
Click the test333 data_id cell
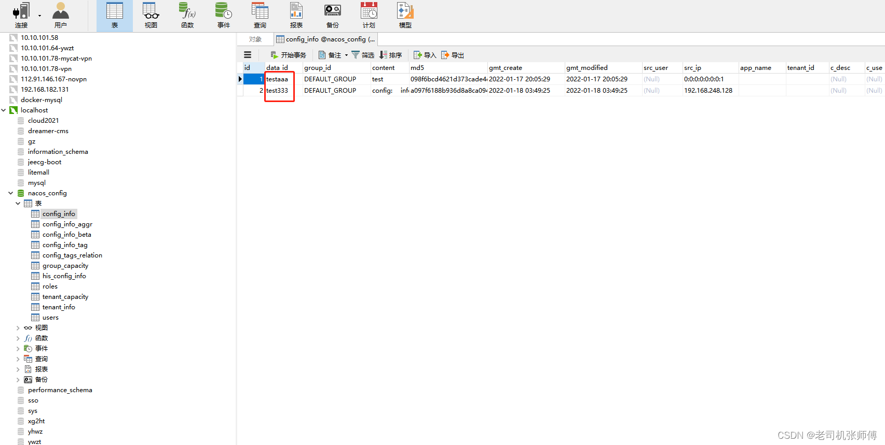pyautogui.click(x=284, y=90)
